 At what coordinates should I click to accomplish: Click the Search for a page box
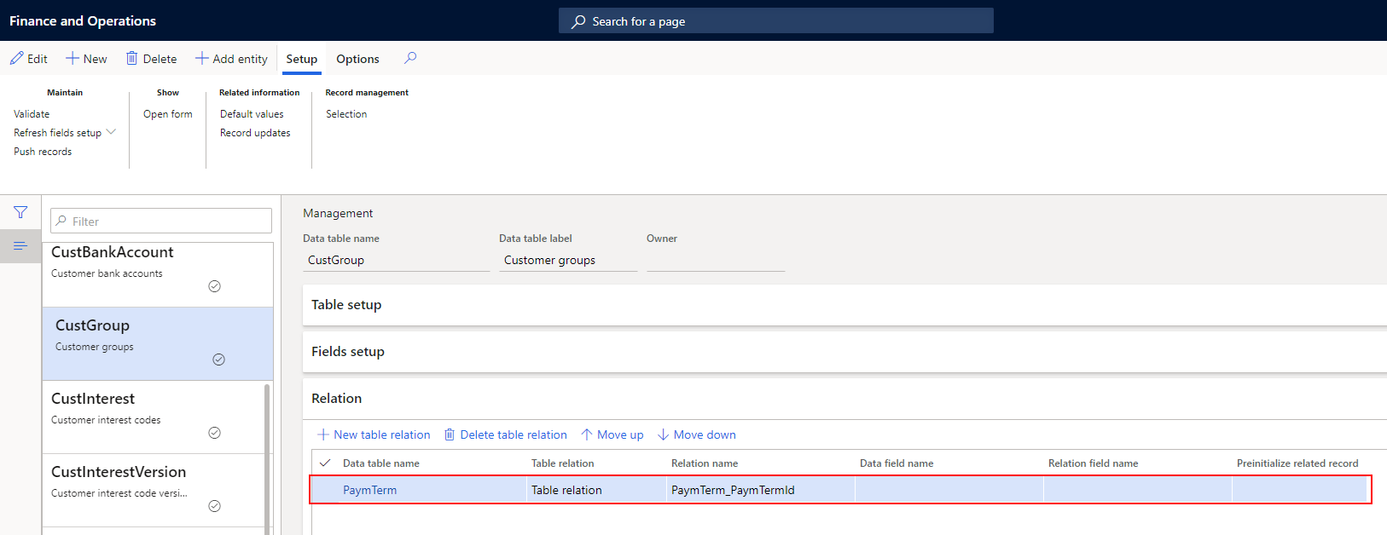click(775, 21)
